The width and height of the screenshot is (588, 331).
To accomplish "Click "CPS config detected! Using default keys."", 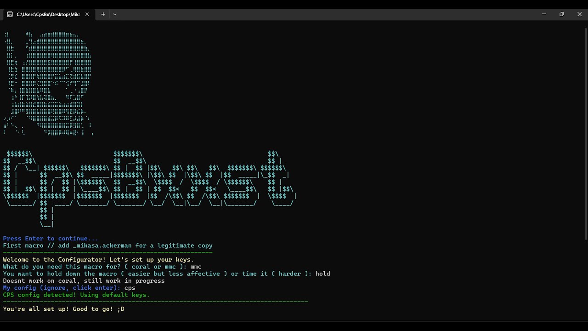I will pyautogui.click(x=76, y=295).
